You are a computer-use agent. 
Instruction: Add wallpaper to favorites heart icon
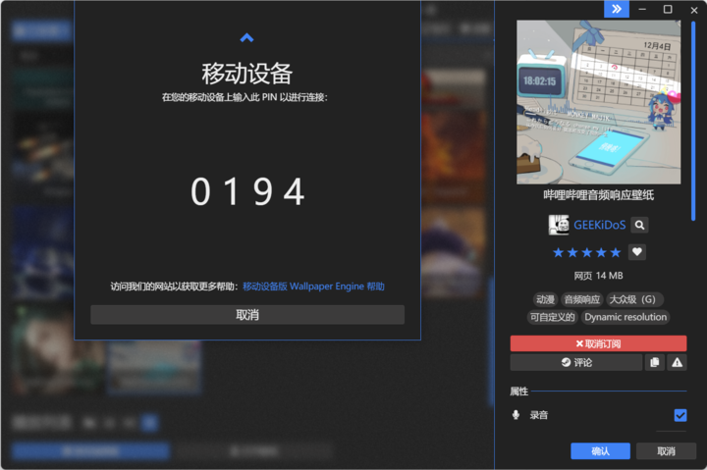pyautogui.click(x=636, y=252)
